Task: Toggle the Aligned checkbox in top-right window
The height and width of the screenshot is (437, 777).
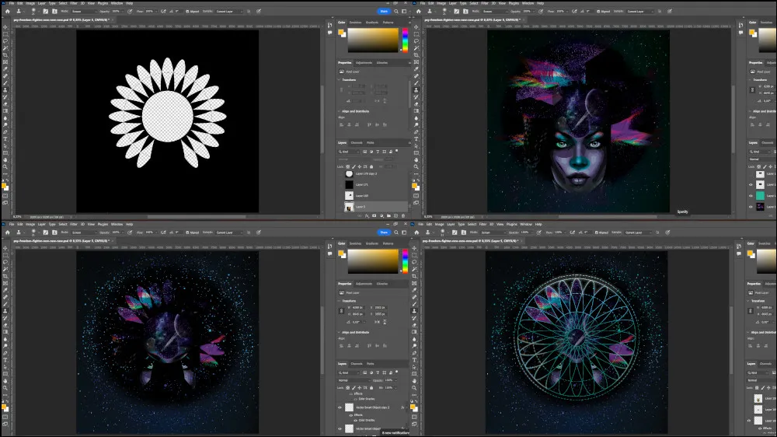Action: tap(597, 11)
